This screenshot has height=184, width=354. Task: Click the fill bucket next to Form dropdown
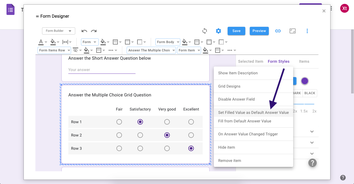(x=103, y=42)
